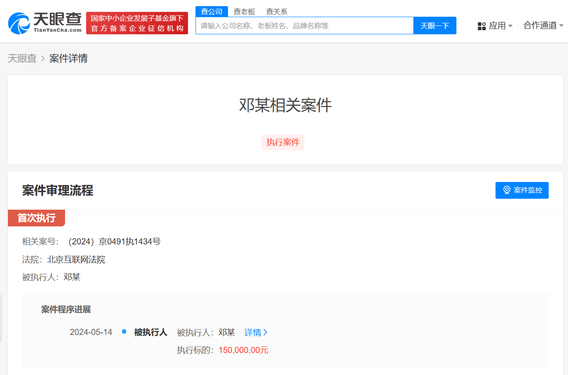Click the apps grid icon beside 应用
Image resolution: width=568 pixels, height=375 pixels.
(481, 26)
